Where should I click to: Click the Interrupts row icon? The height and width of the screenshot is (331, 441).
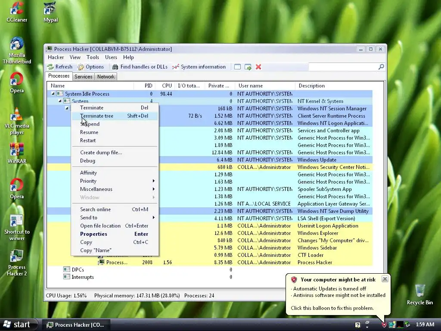(67, 277)
